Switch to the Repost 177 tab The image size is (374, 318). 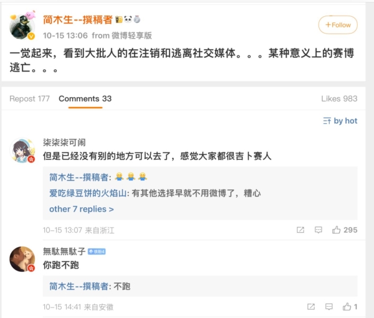(x=30, y=99)
